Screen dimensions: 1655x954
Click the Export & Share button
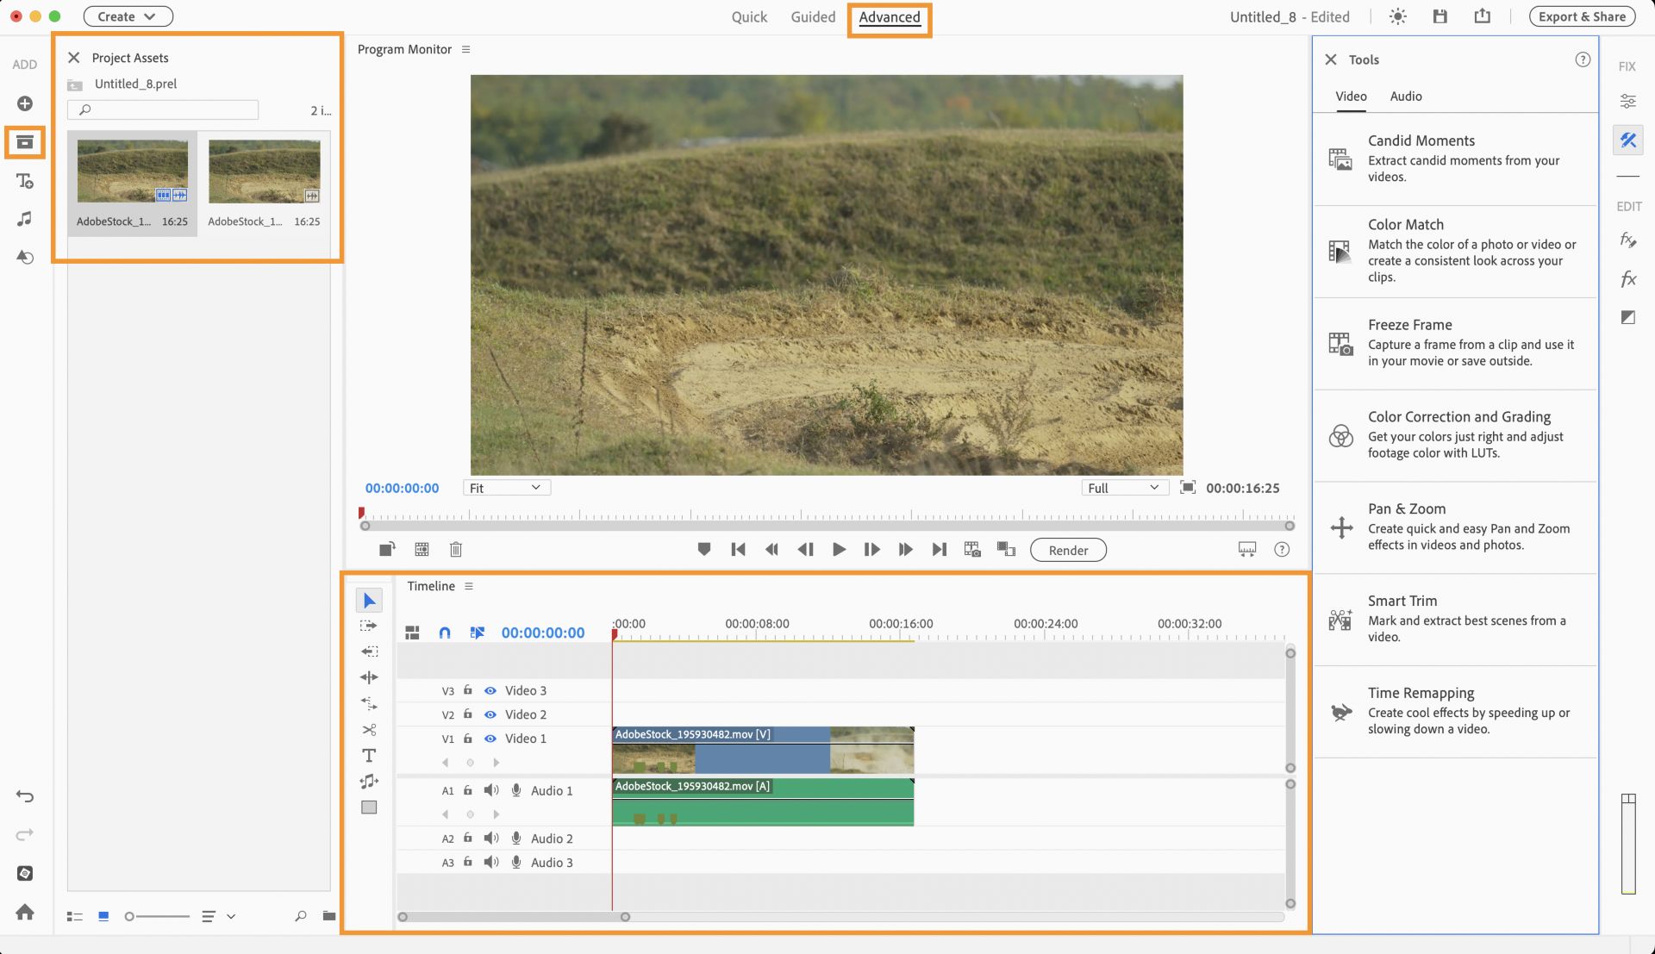click(x=1582, y=16)
